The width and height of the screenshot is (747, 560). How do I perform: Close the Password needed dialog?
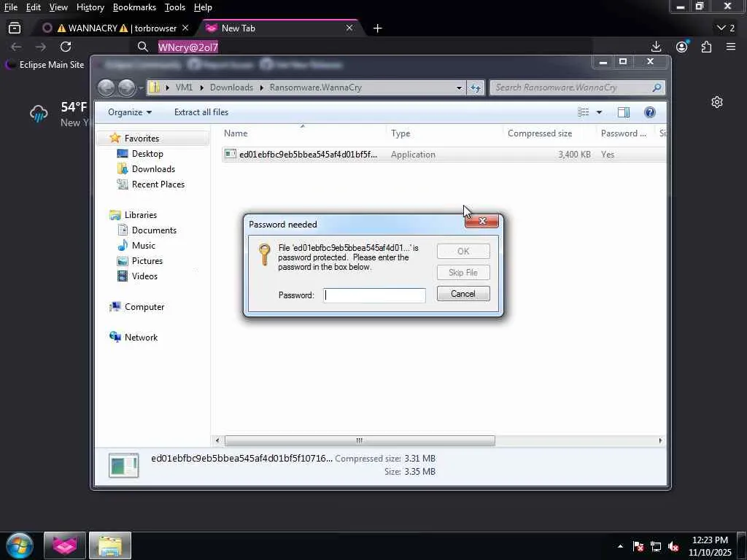coord(481,221)
